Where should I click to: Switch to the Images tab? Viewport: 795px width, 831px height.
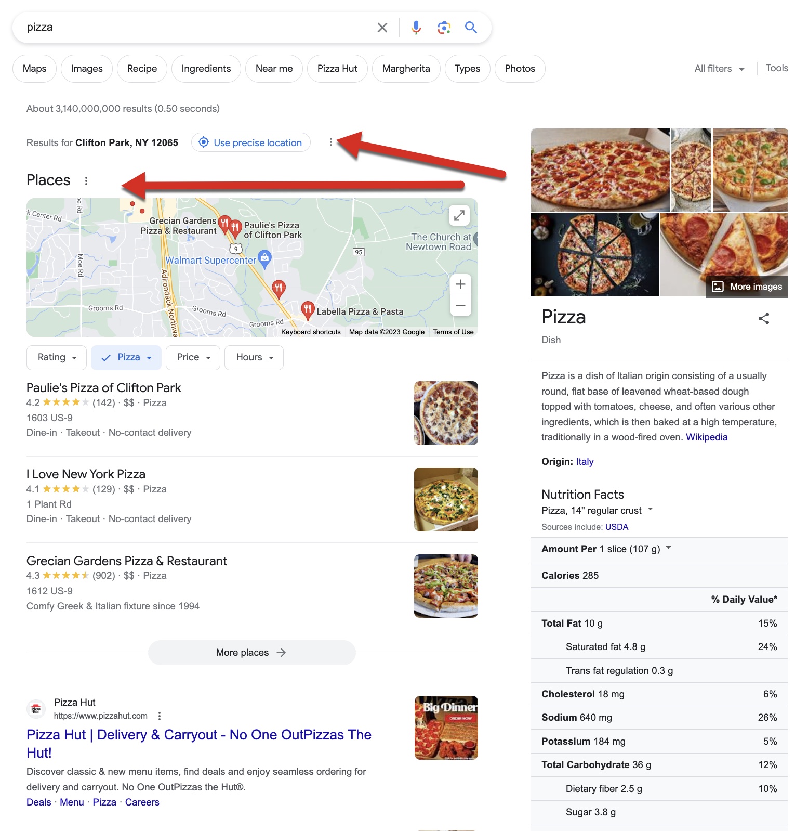tap(87, 69)
